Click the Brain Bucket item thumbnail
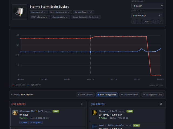 pyautogui.click(x=19, y=12)
